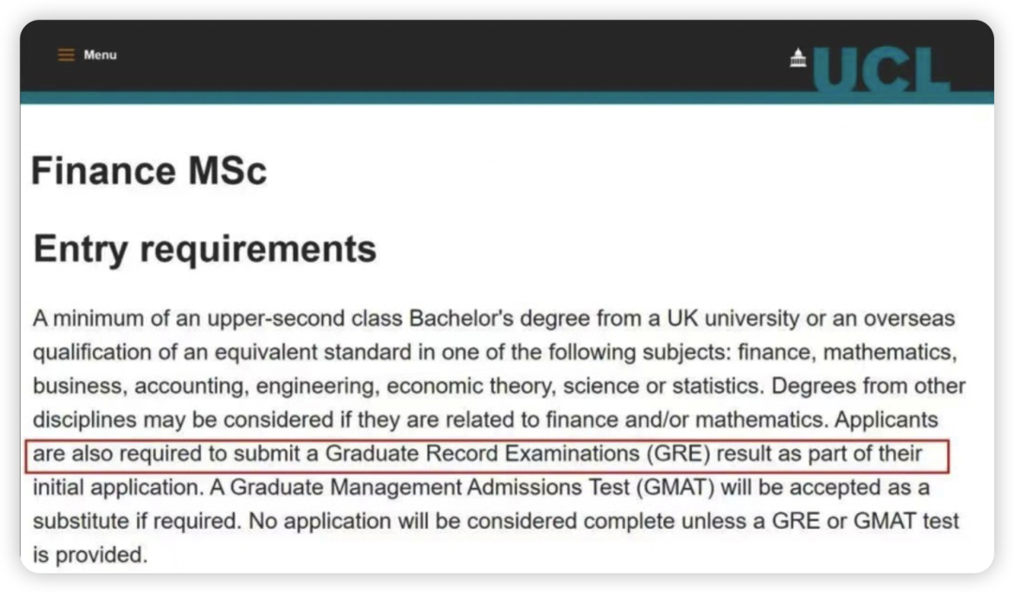Click the final line "is provided."
The width and height of the screenshot is (1014, 593).
click(x=90, y=555)
